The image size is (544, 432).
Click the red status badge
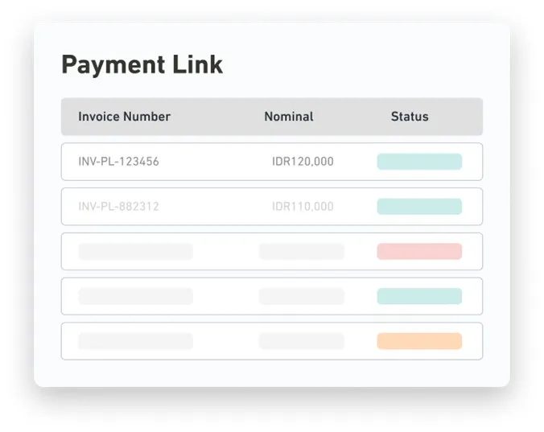419,251
